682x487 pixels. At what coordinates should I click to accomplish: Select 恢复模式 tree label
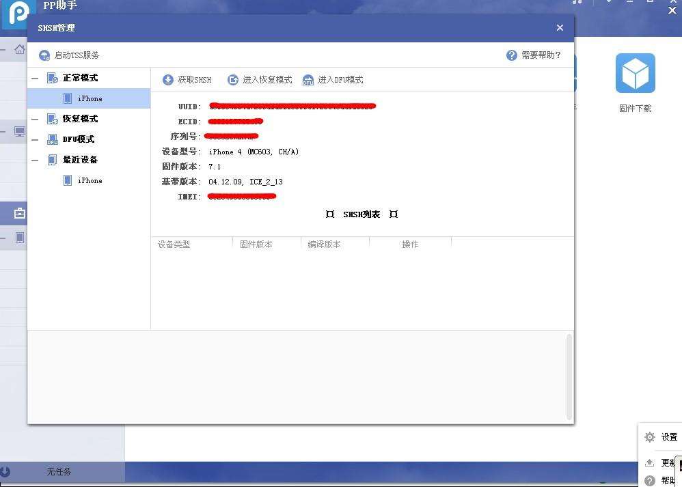(80, 119)
